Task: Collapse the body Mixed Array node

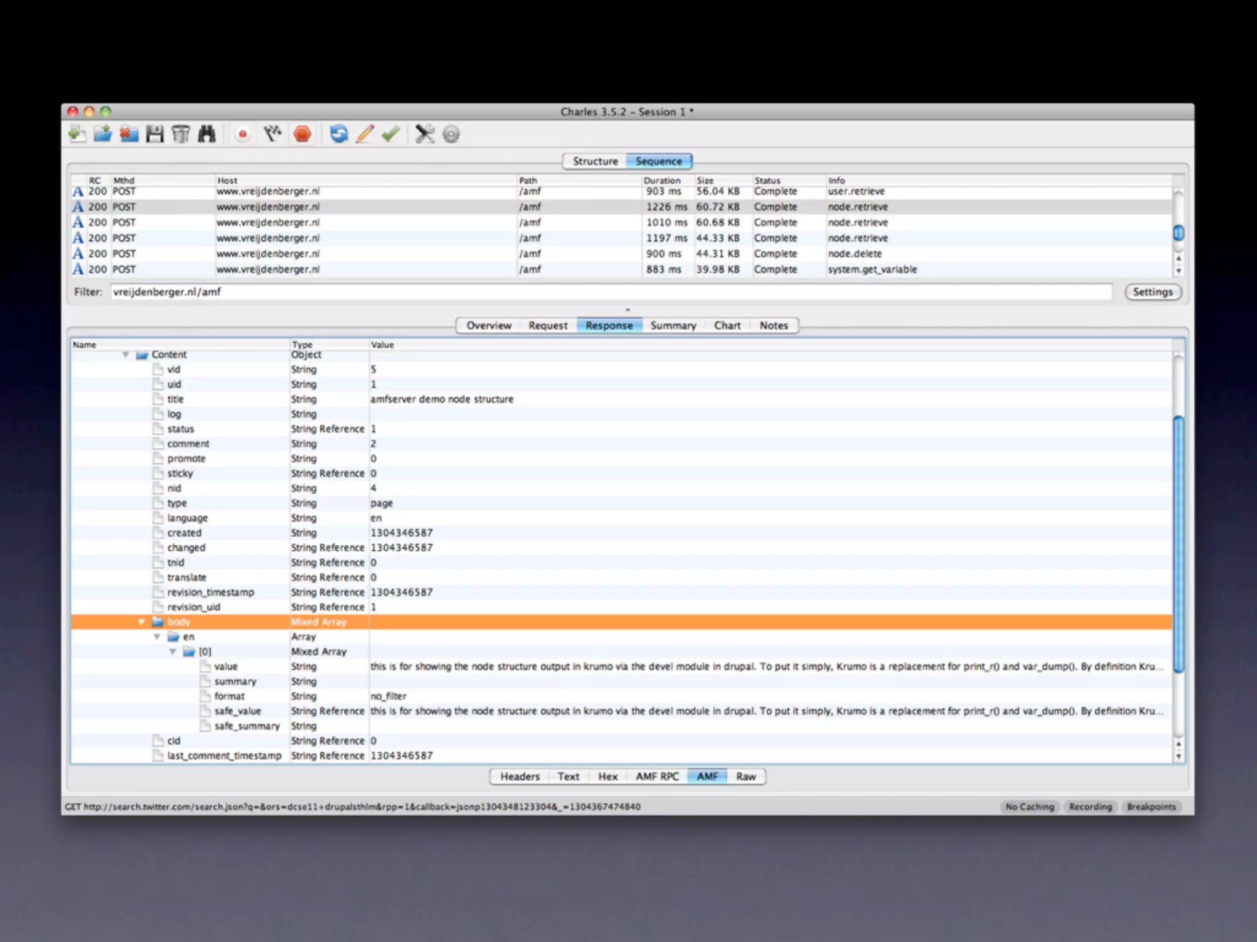Action: coord(141,622)
